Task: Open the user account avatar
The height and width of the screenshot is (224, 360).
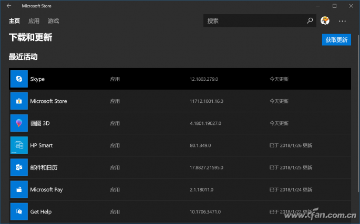Action: (x=325, y=21)
